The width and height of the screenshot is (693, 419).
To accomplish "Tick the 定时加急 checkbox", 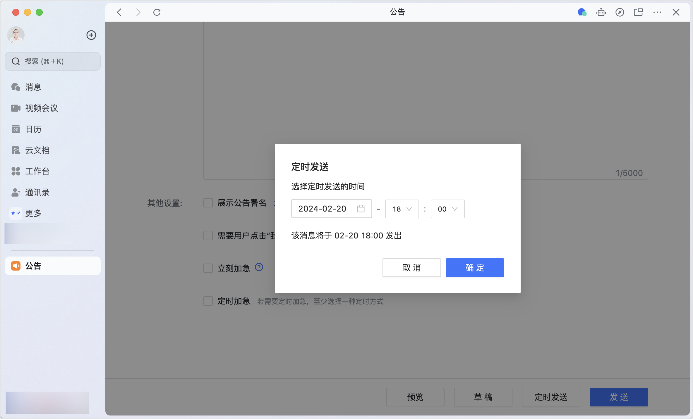I will point(208,301).
